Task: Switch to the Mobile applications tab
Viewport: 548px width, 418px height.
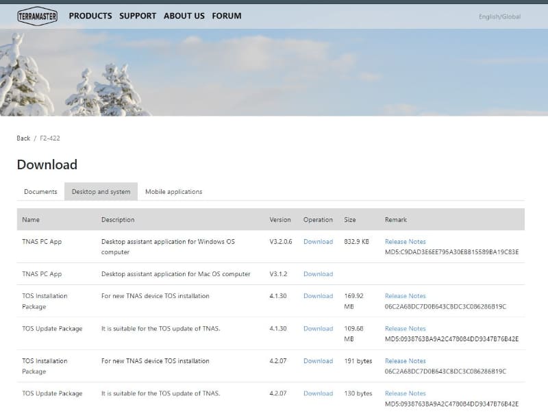Action: click(173, 192)
